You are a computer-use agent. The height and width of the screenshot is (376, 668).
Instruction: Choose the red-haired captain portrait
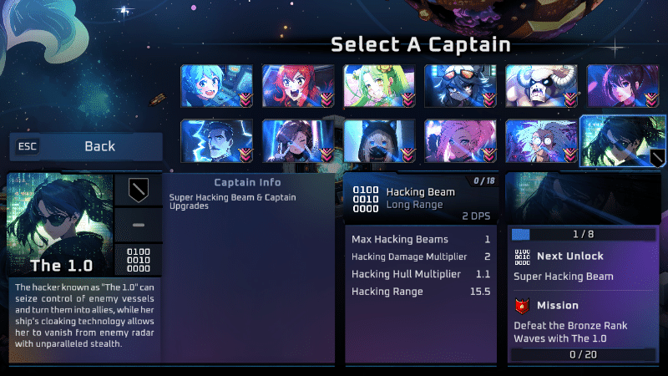coord(298,86)
